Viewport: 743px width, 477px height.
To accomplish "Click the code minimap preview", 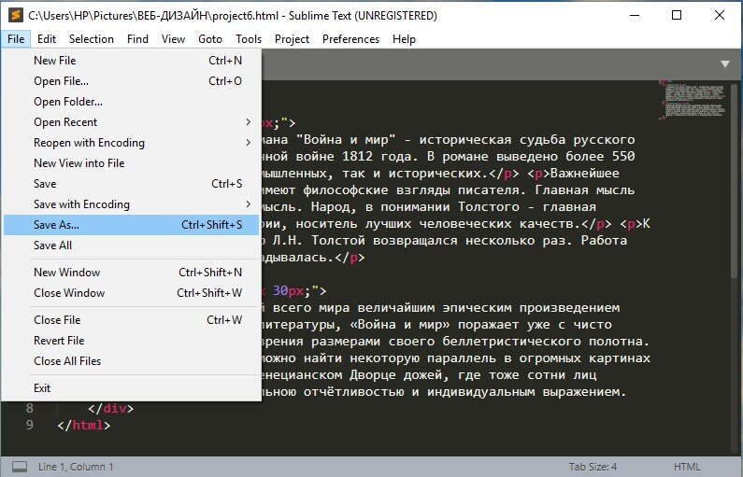I will click(x=694, y=100).
